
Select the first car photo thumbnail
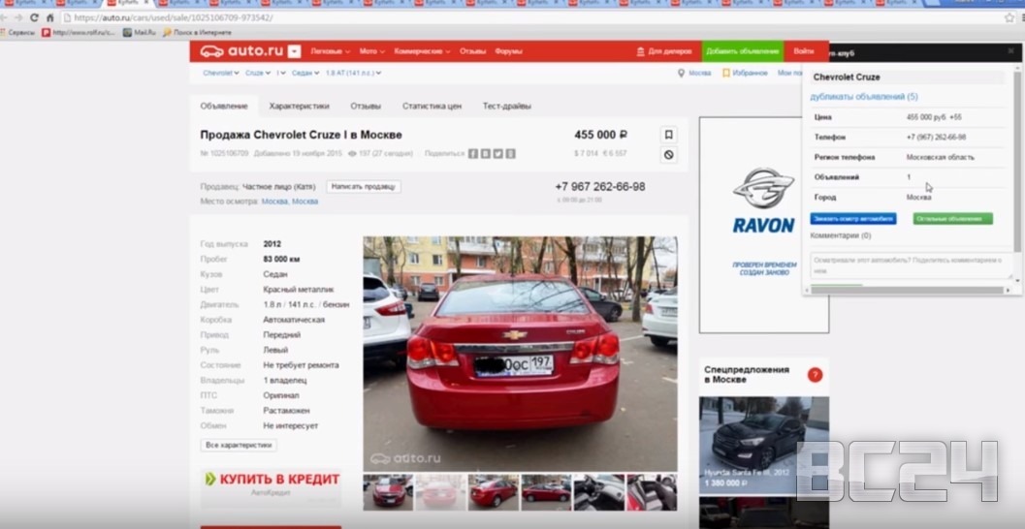click(x=388, y=491)
